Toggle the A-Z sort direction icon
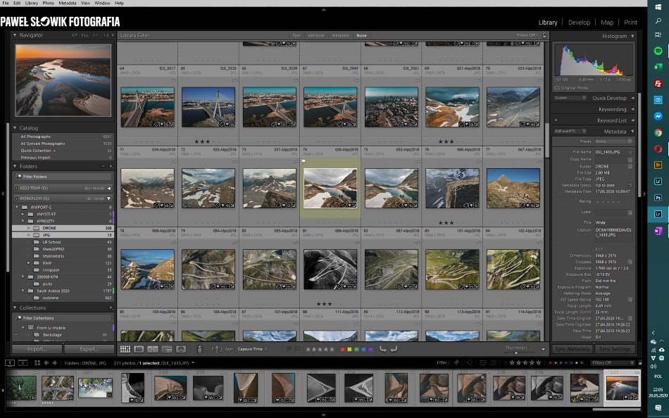This screenshot has width=669, height=418. (217, 349)
